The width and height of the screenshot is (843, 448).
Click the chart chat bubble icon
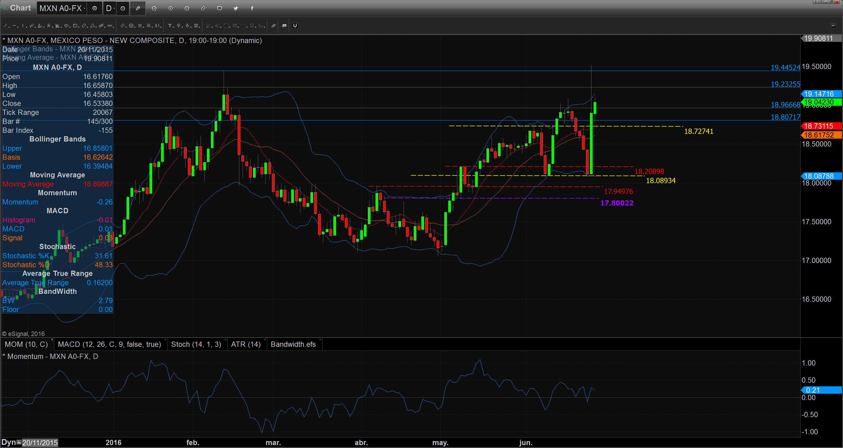(220, 8)
